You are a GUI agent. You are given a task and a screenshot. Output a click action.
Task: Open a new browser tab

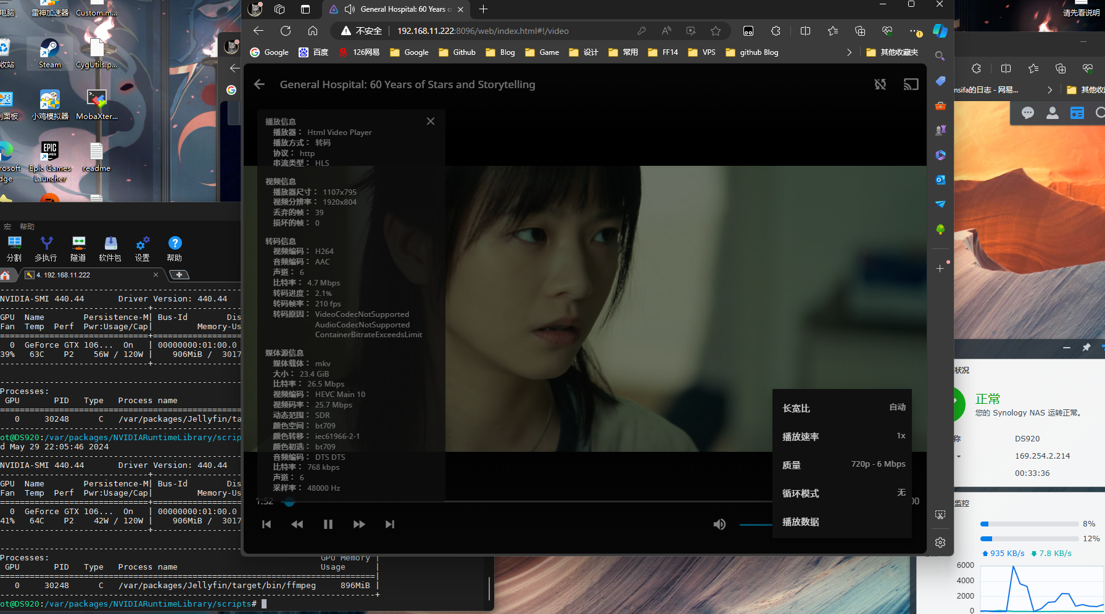tap(483, 9)
